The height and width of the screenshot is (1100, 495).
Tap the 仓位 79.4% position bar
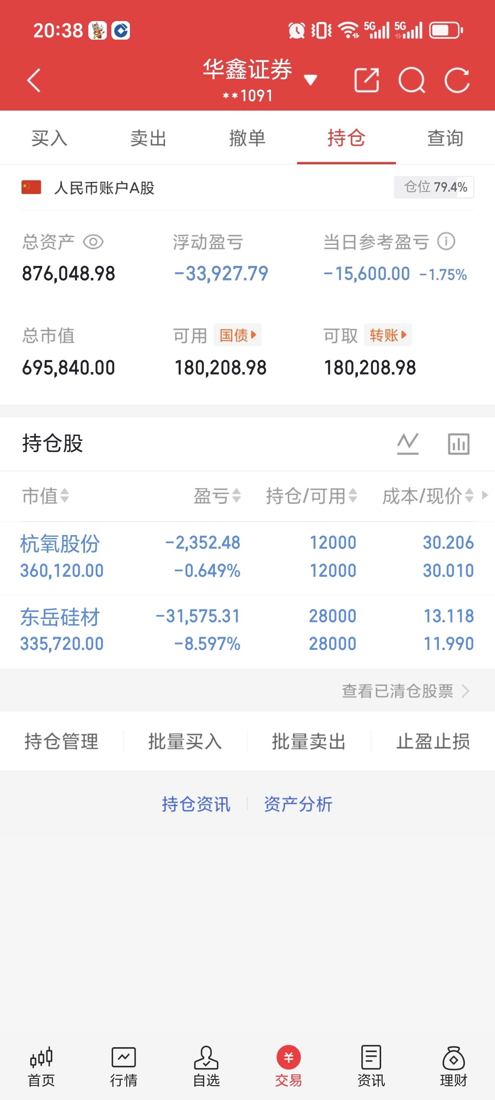(x=434, y=187)
